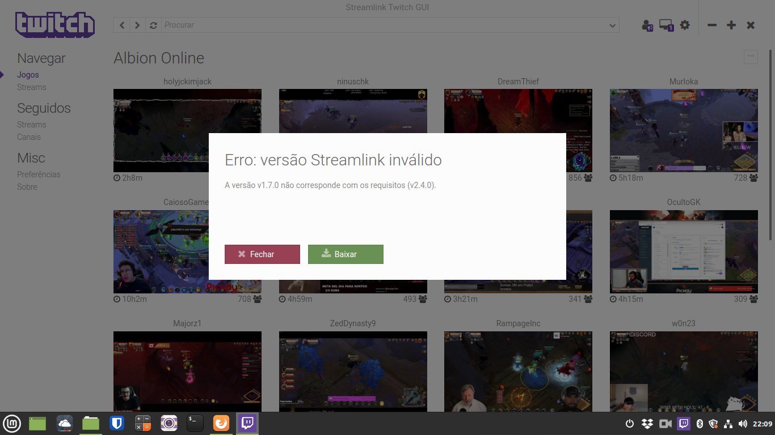Open Streams under Seguidos
775x435 pixels.
pyautogui.click(x=31, y=125)
